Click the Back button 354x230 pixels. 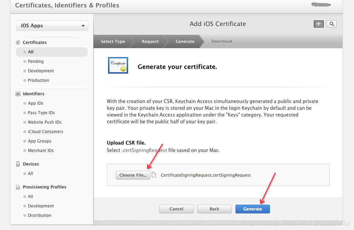(x=214, y=209)
